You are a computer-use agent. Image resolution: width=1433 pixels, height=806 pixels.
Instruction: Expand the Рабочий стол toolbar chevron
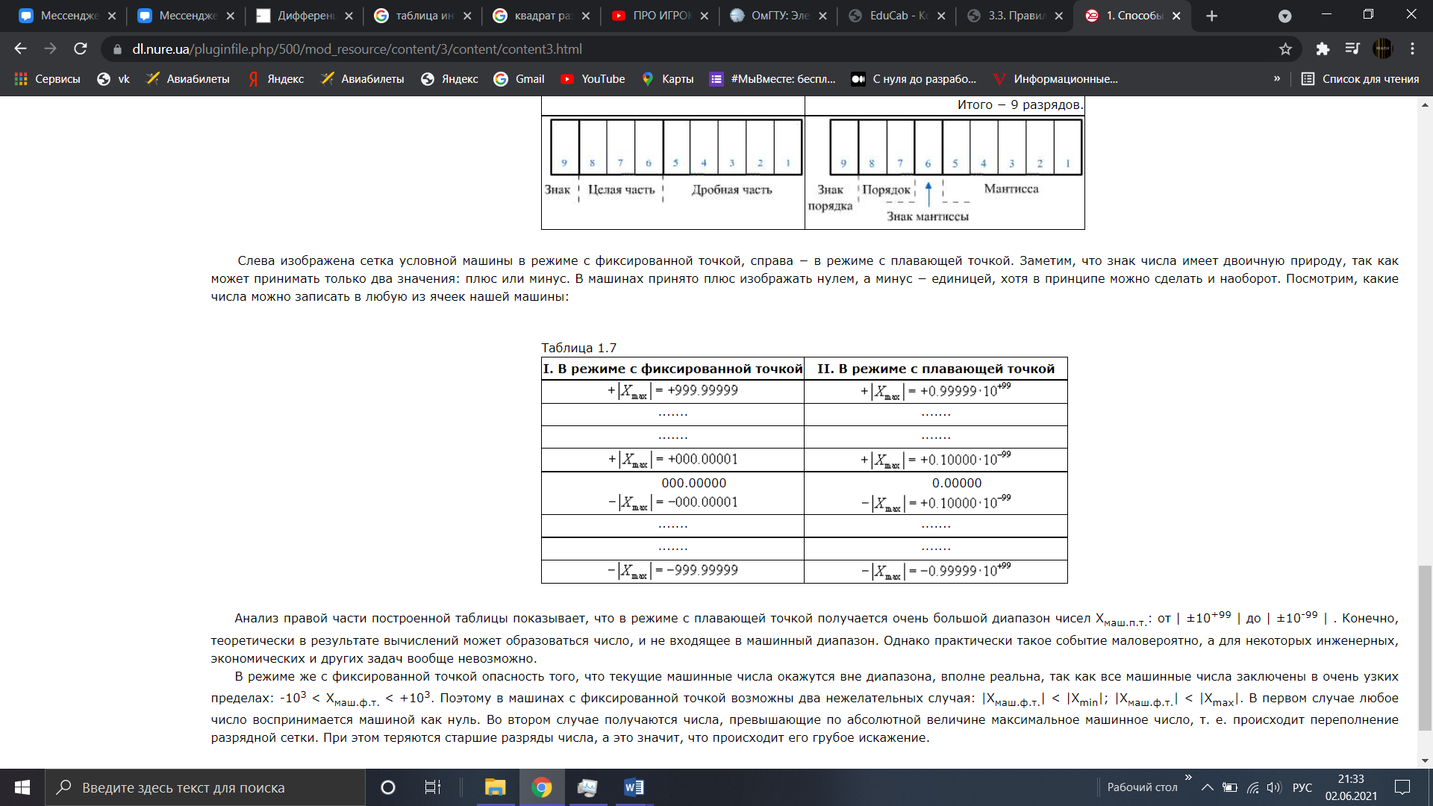click(1188, 778)
